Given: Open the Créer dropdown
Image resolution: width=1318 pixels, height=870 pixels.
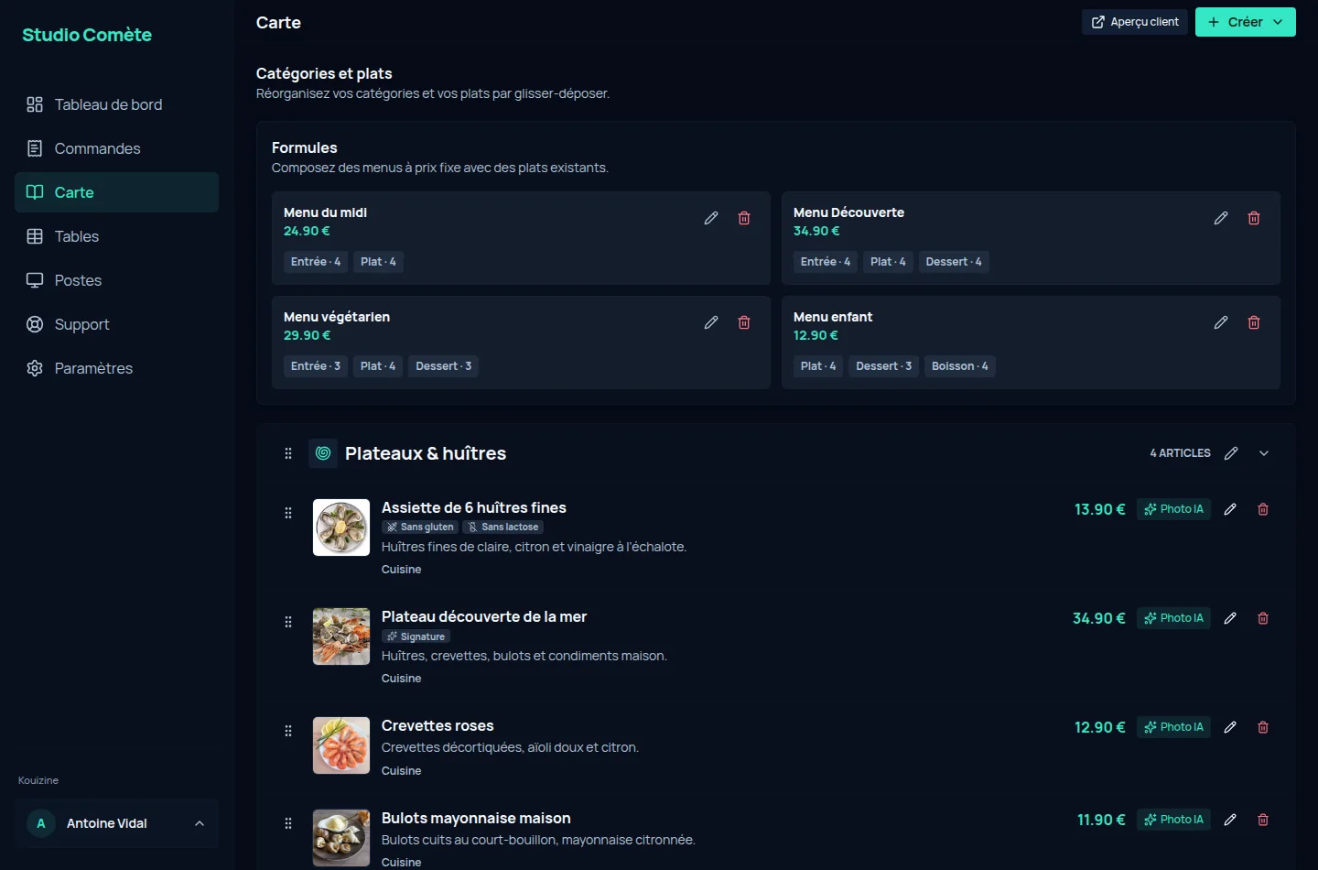Looking at the screenshot, I should (x=1245, y=22).
